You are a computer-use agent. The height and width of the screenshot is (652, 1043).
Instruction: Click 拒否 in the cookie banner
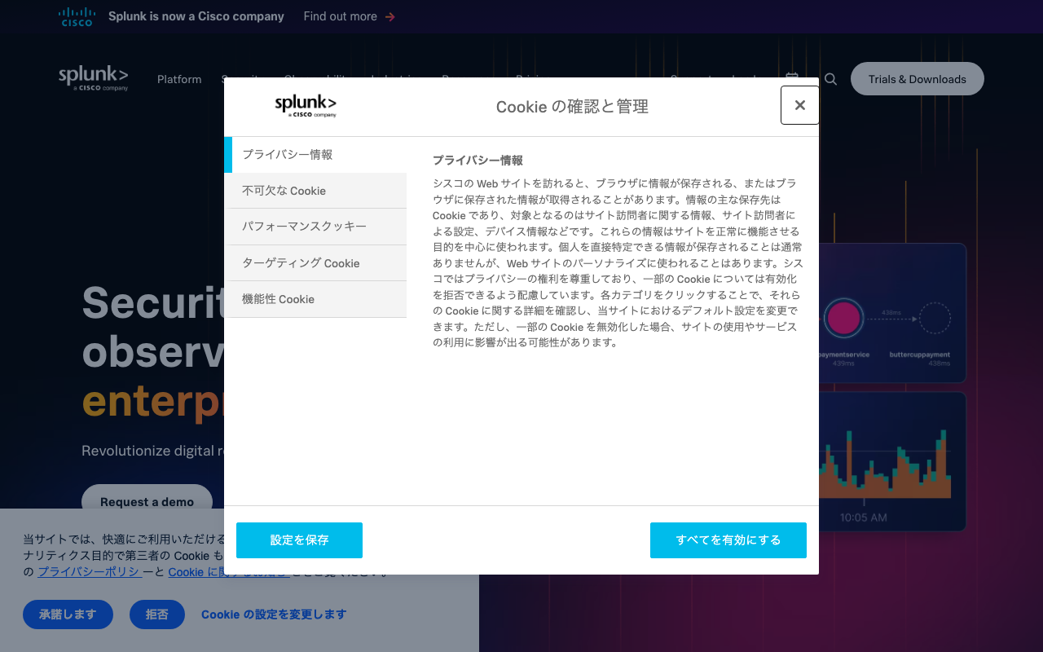click(x=157, y=615)
